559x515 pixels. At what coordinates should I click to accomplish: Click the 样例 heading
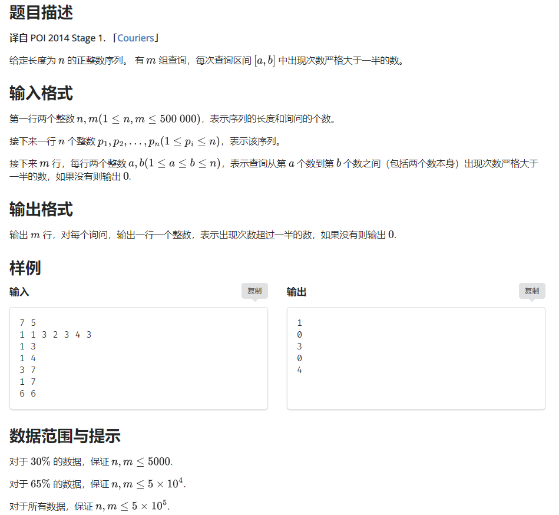pos(24,268)
